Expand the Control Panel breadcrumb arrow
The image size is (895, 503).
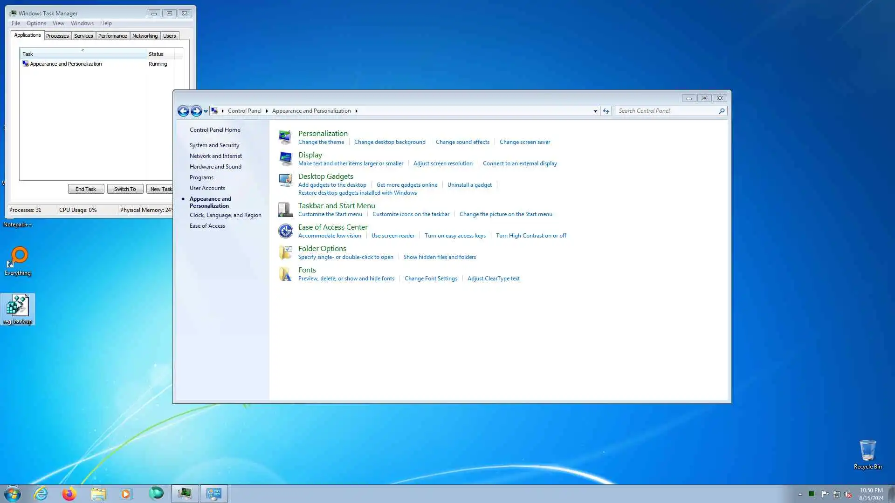pyautogui.click(x=267, y=111)
